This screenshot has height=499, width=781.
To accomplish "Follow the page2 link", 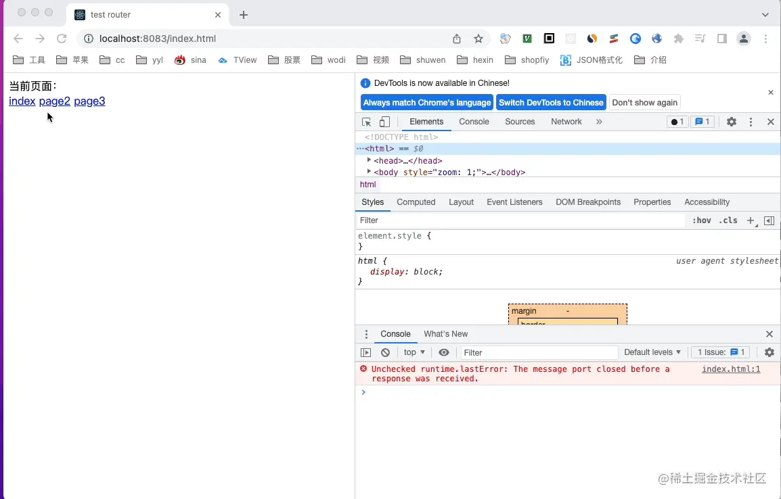I will [54, 101].
